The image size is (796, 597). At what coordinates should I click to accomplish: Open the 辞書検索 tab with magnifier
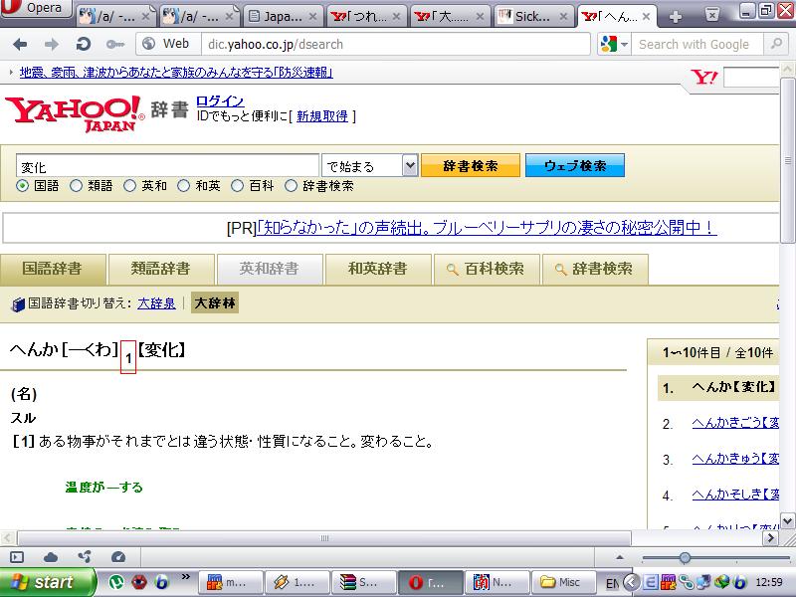click(x=595, y=269)
